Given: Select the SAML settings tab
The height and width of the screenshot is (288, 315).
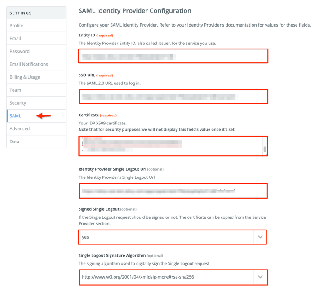Looking at the screenshot, I should pyautogui.click(x=15, y=116).
